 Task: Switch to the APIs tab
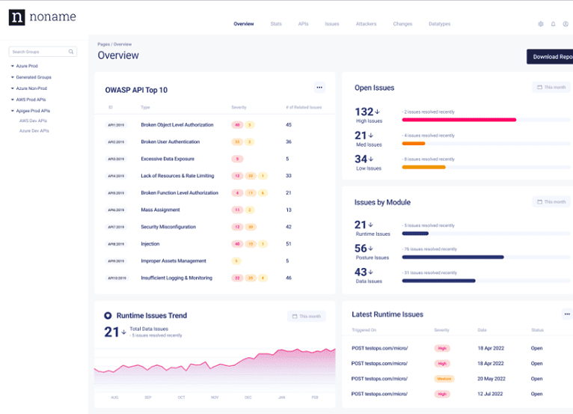tap(303, 24)
